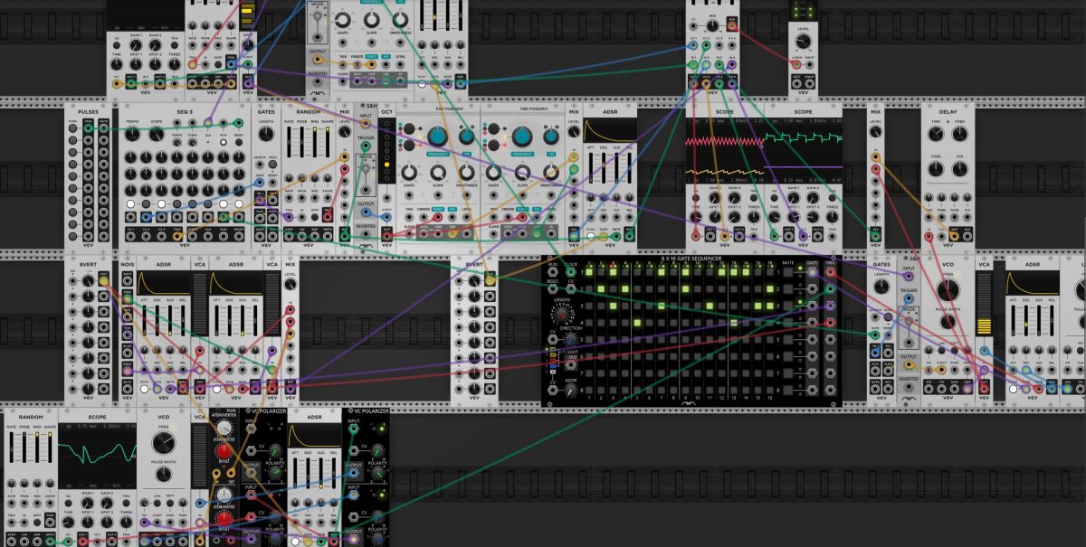1086x547 pixels.
Task: Click FREQUENCY knob on left tidal modulator
Action: point(437,137)
